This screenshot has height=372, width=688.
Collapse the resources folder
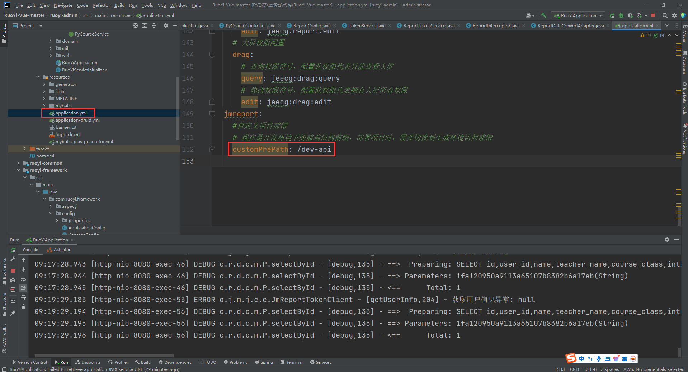pos(38,77)
